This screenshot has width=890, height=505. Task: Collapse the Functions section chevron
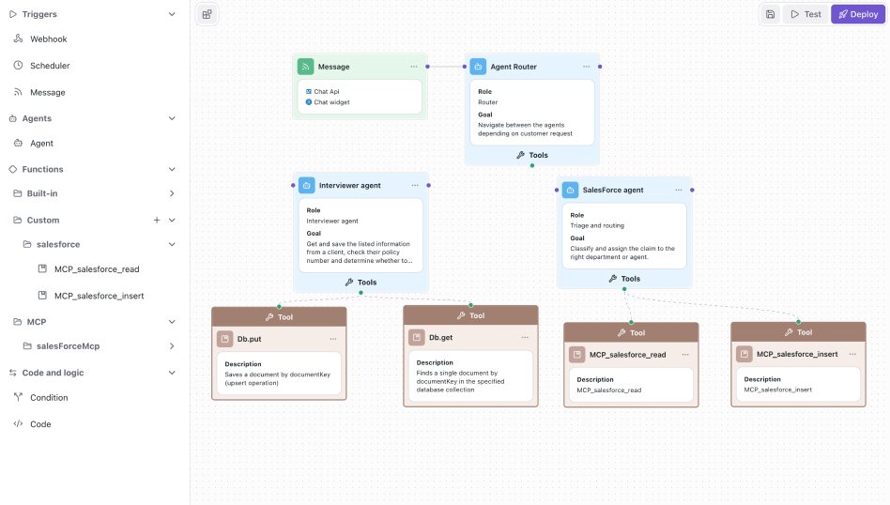click(x=172, y=169)
